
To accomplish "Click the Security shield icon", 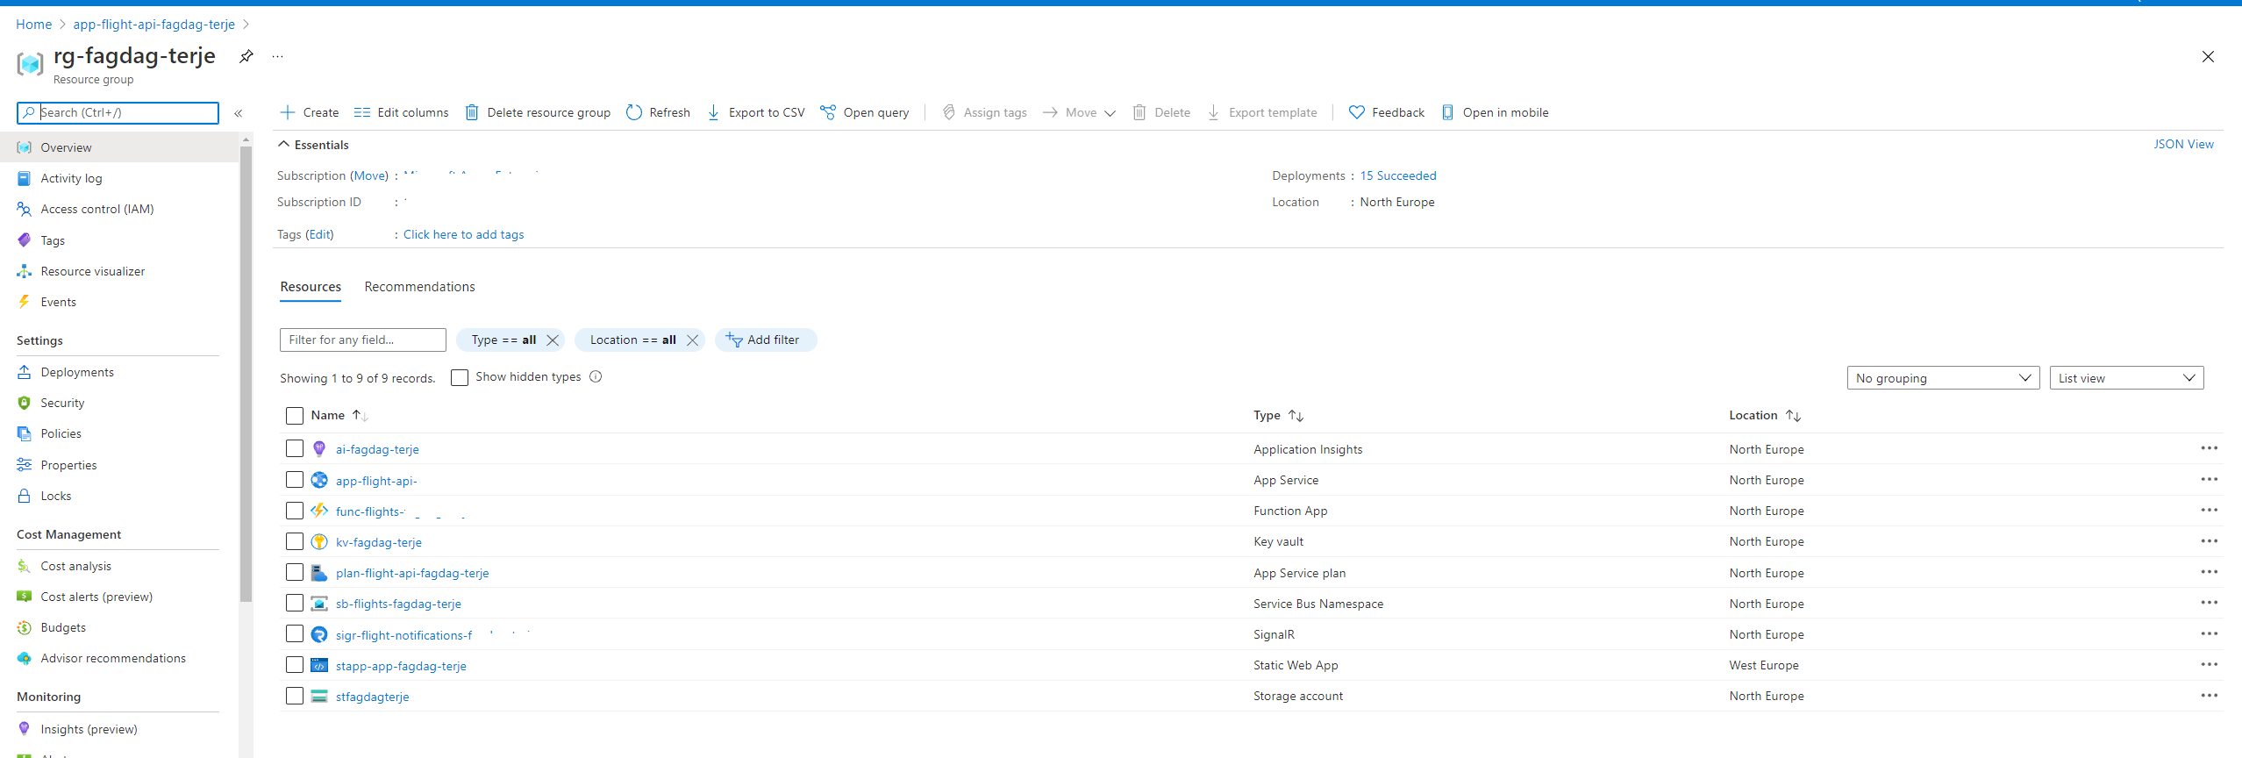I will click(25, 403).
